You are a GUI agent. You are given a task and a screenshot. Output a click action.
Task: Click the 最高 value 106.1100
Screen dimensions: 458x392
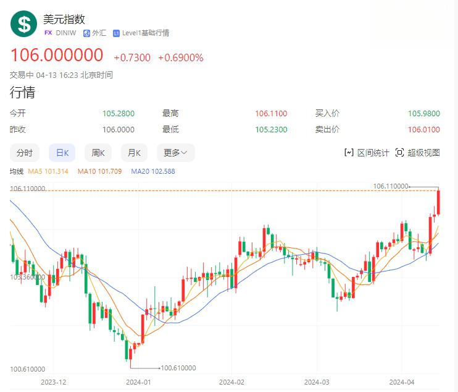click(271, 114)
